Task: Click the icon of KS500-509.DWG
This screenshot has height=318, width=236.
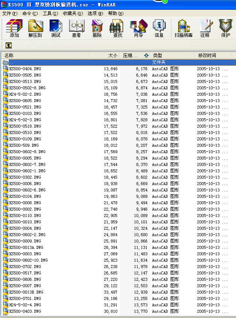Action: [6, 145]
